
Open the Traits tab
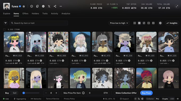[x=45, y=14]
